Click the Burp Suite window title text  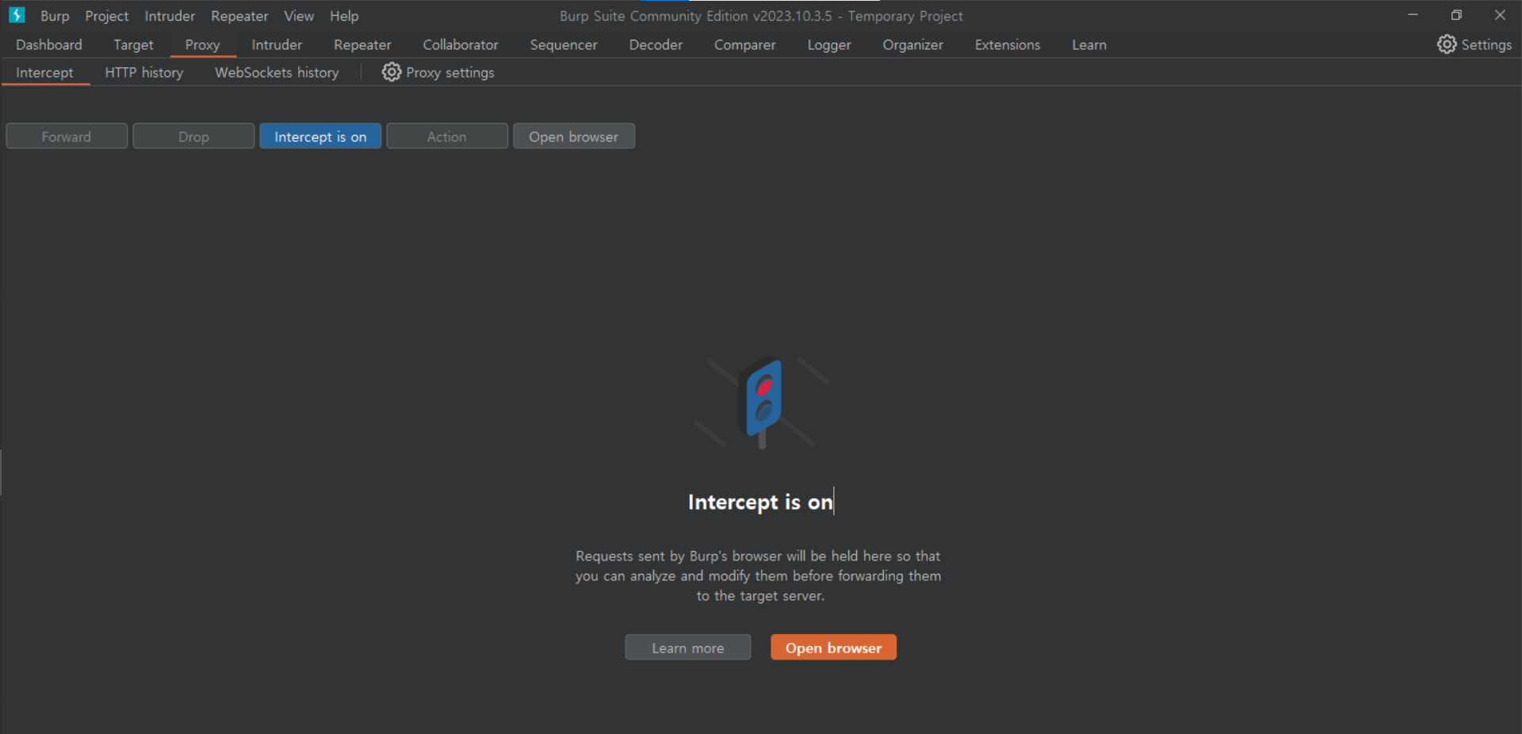pos(761,16)
